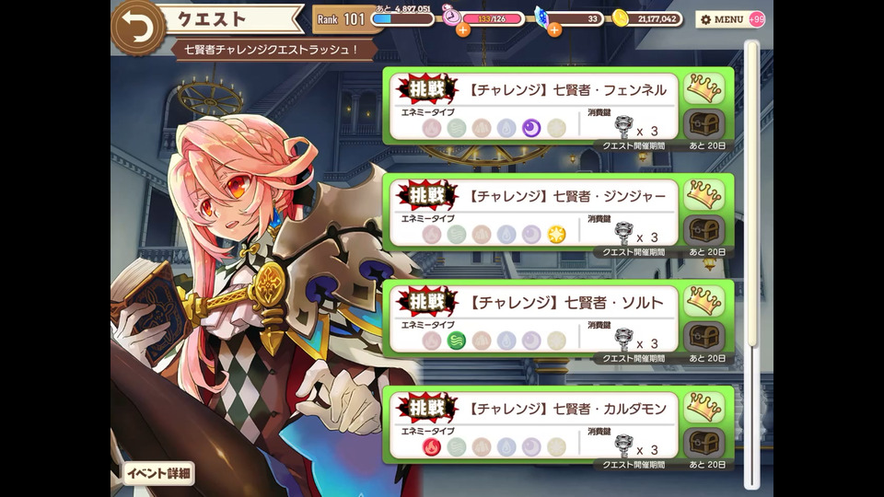Click the crown icon for Cardamom quest
The image size is (884, 497).
[704, 407]
